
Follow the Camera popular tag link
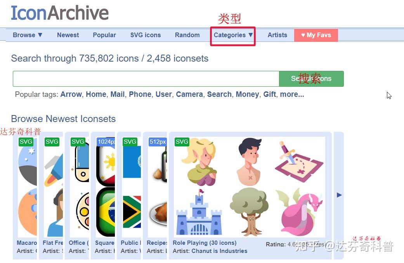point(189,95)
